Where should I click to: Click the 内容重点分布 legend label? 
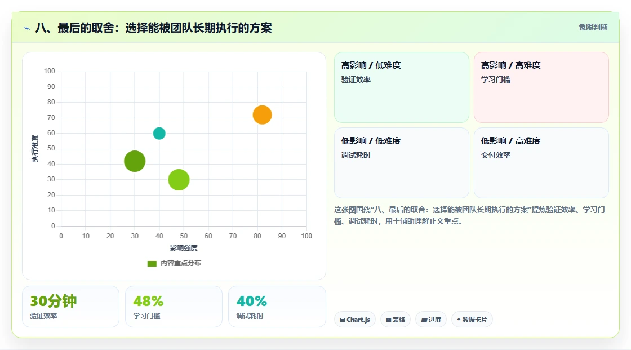point(181,263)
